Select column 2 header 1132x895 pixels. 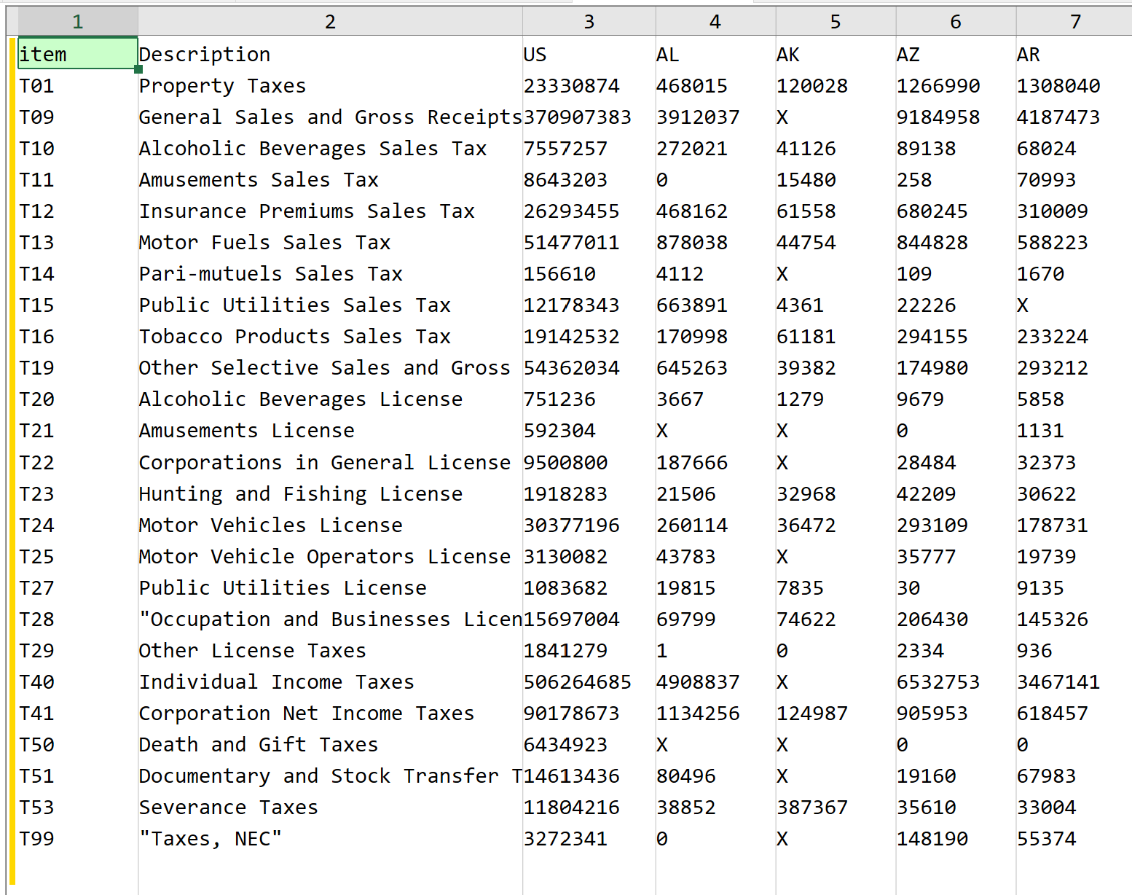pyautogui.click(x=330, y=22)
